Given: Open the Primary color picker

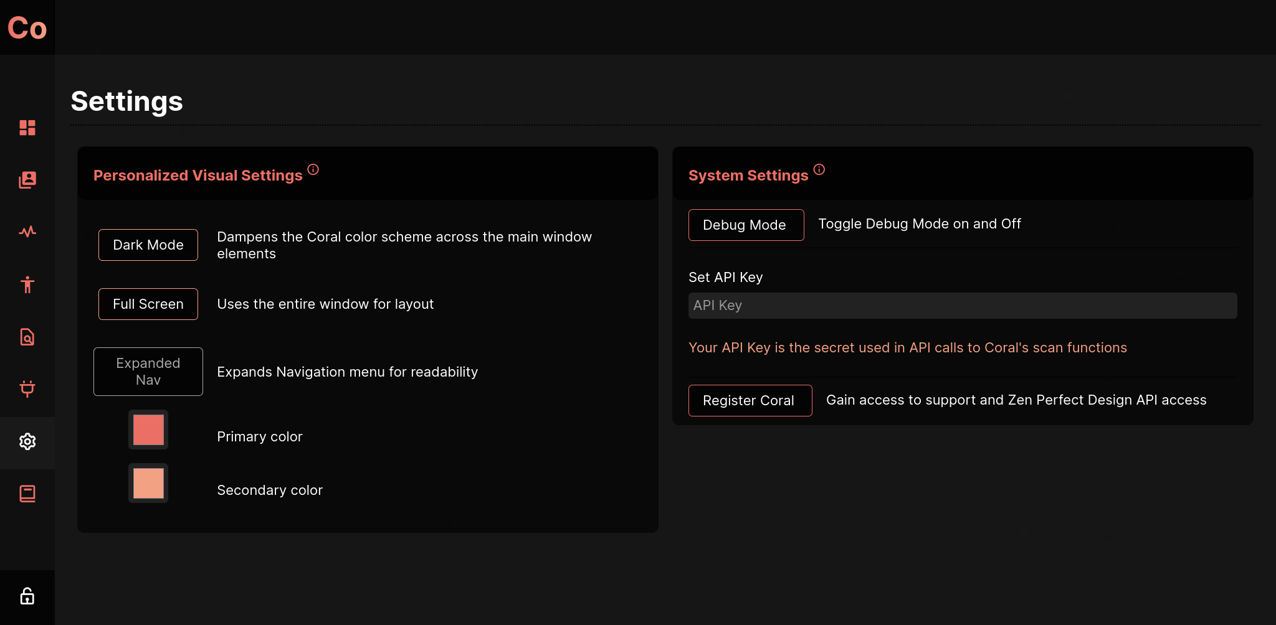Looking at the screenshot, I should pos(148,430).
